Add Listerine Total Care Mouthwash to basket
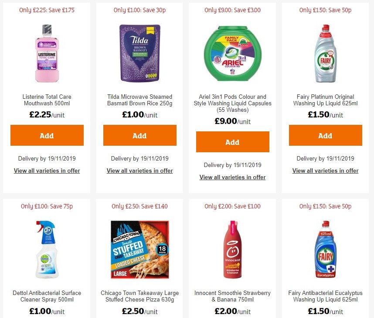This screenshot has width=374, height=318. (47, 135)
